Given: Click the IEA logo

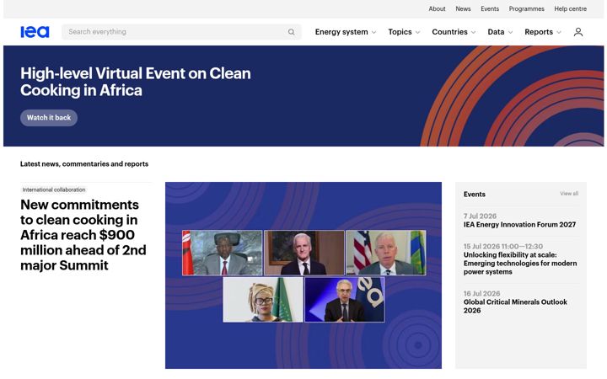Looking at the screenshot, I should 35,32.
